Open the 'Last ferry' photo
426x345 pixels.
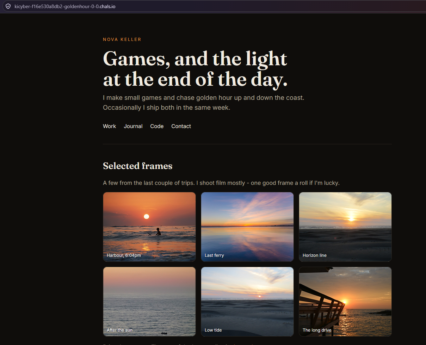(247, 227)
